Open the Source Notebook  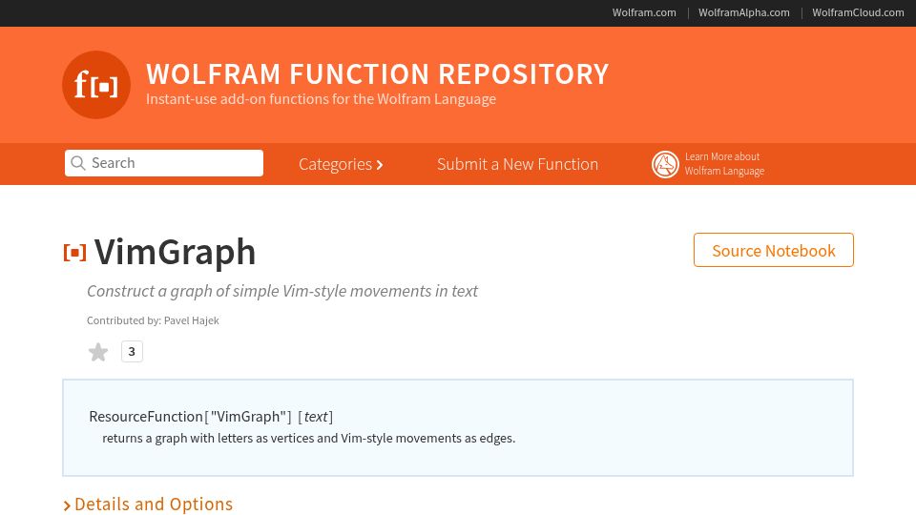pos(774,250)
